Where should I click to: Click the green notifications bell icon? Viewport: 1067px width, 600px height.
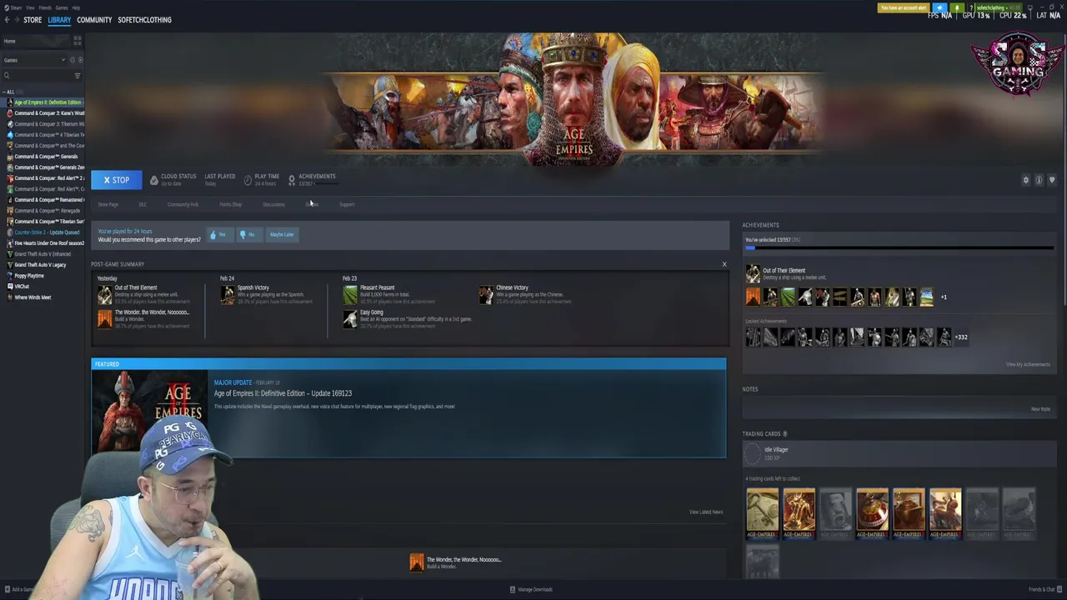coord(957,8)
